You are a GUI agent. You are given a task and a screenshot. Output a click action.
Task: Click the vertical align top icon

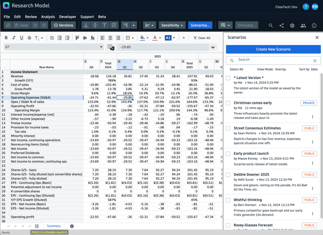(x=77, y=38)
